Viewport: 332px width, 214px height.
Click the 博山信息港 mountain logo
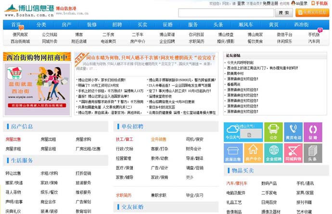[29, 10]
